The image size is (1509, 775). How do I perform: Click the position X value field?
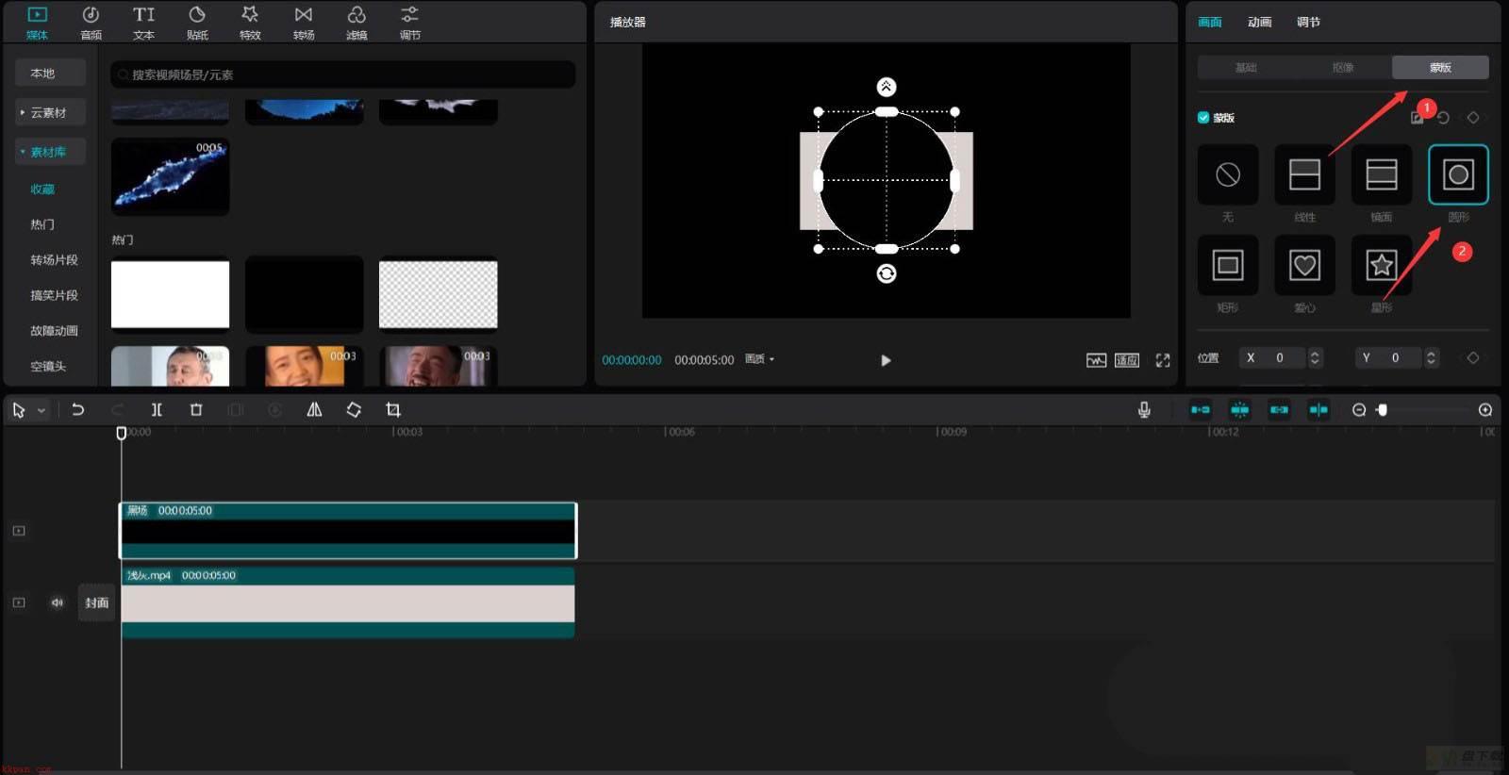(1272, 357)
